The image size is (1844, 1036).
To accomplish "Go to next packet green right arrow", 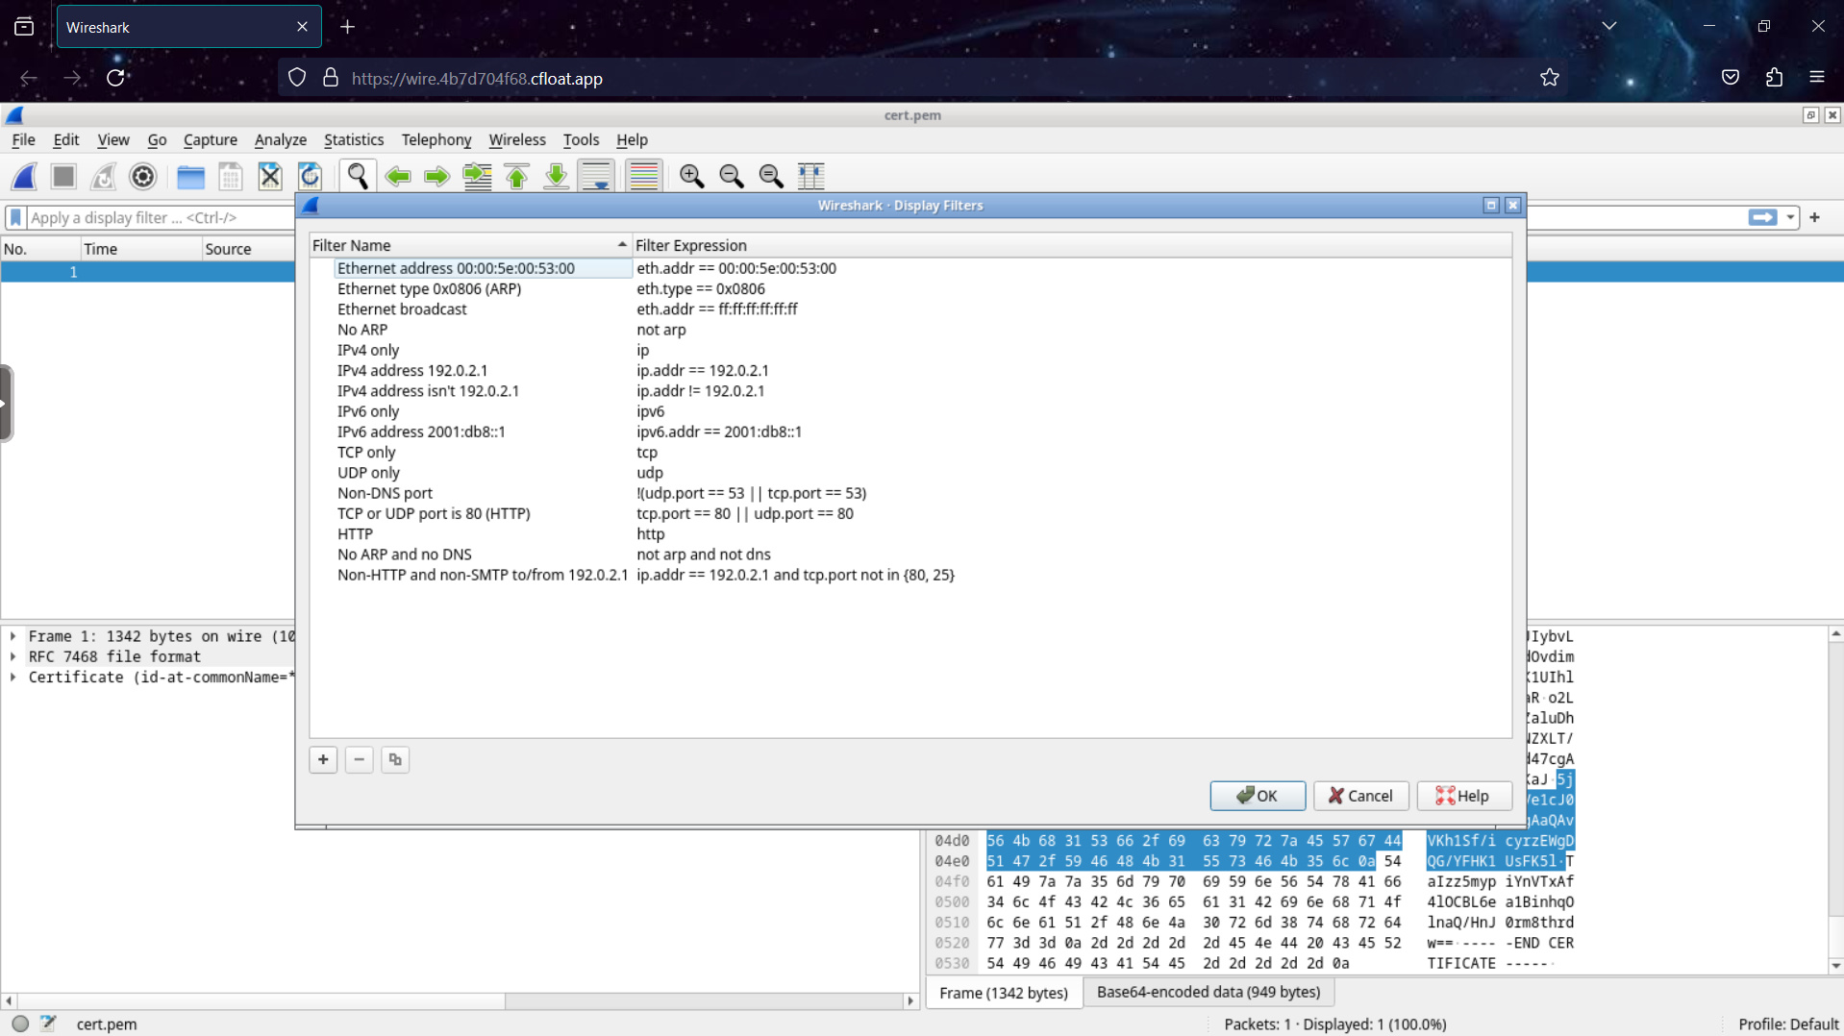I will (436, 176).
